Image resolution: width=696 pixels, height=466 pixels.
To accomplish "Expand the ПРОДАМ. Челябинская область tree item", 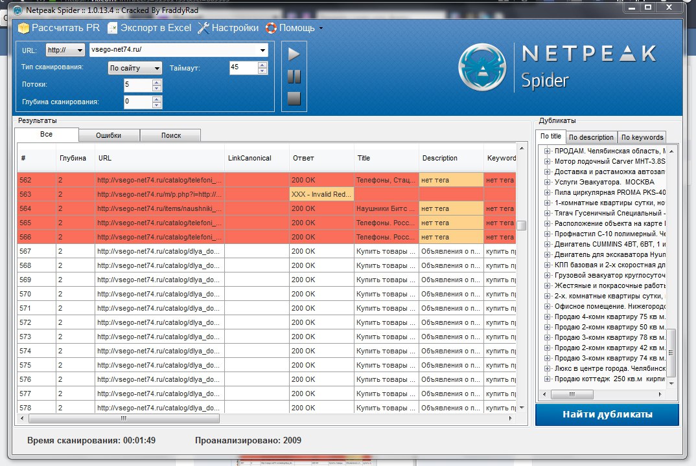I will pos(547,151).
